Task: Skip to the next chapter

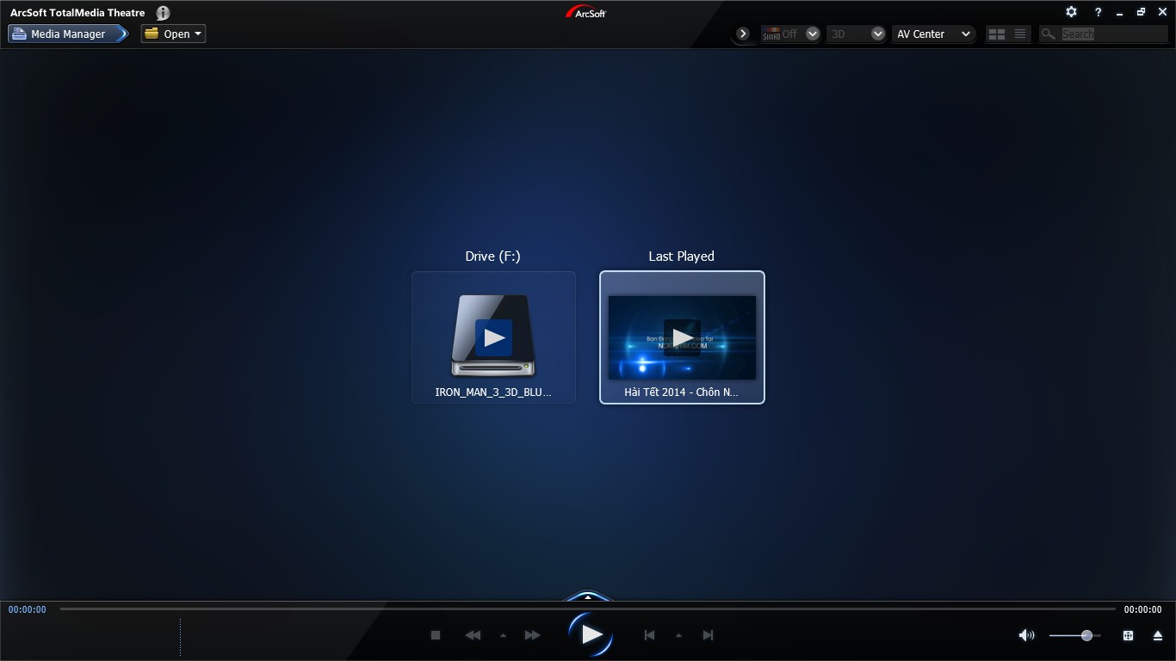Action: [x=708, y=635]
